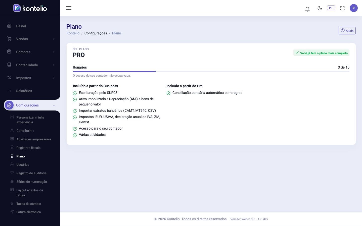Click the Kontelio logo

[30, 8]
